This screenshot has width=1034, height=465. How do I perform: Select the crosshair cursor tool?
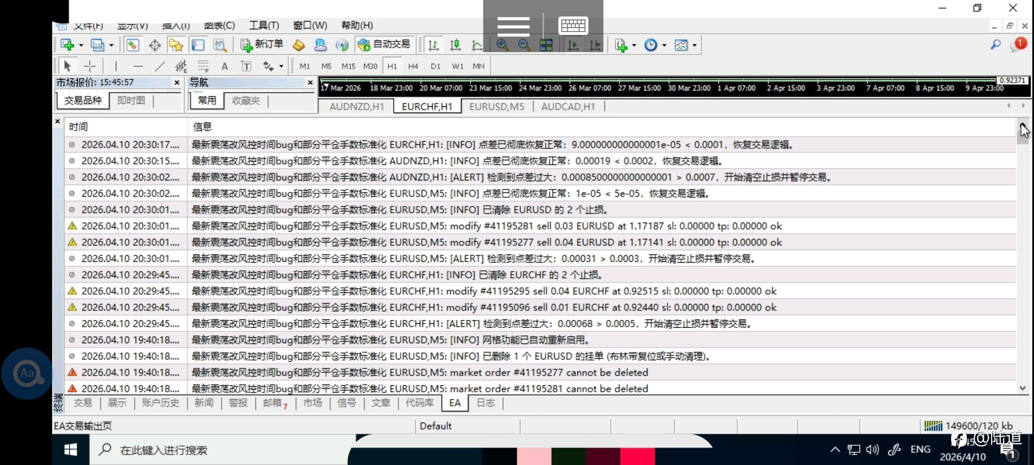click(x=90, y=66)
